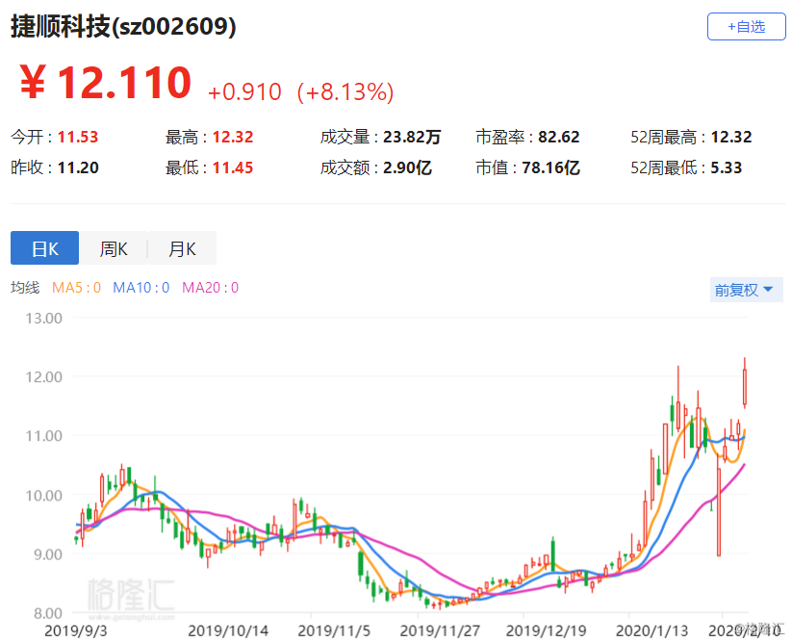The width and height of the screenshot is (792, 642).
Task: Click the MA5 moving average label
Action: (76, 288)
